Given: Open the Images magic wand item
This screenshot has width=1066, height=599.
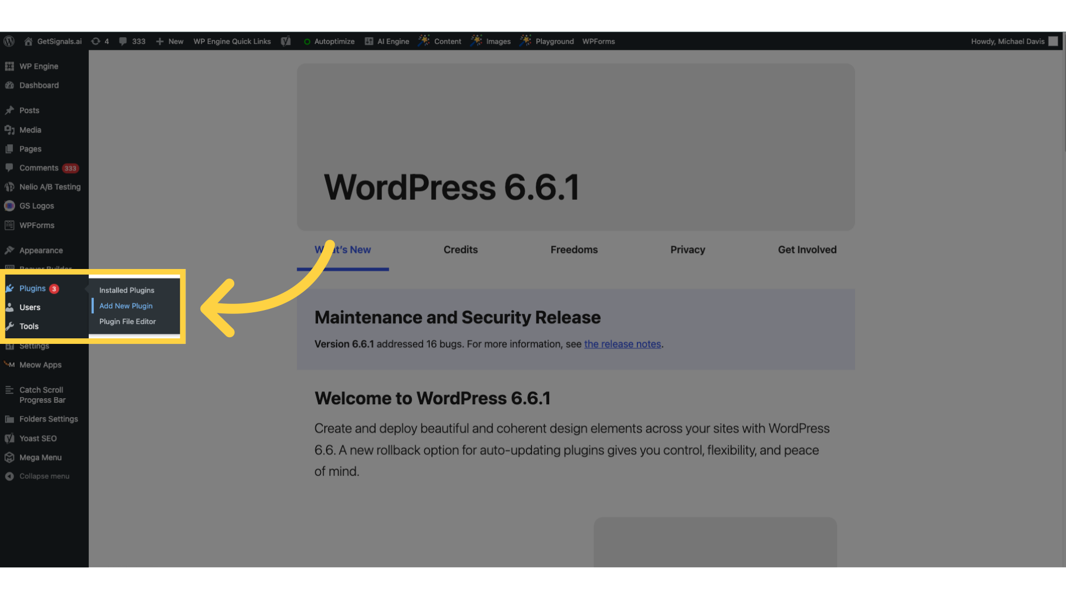Looking at the screenshot, I should tap(491, 41).
